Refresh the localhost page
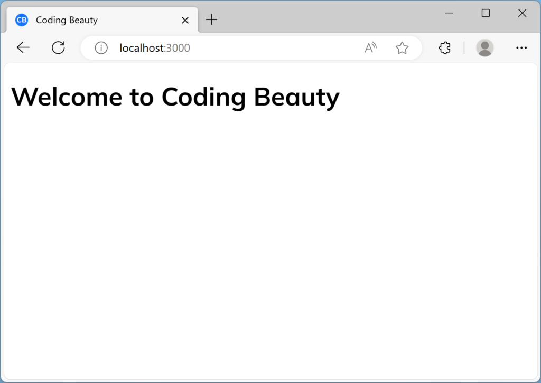Viewport: 541px width, 383px height. coord(58,48)
